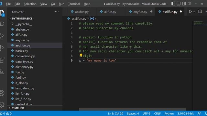Open the Terminal menu
Image resolution: width=207 pixels, height=116 pixels.
click(74, 4)
